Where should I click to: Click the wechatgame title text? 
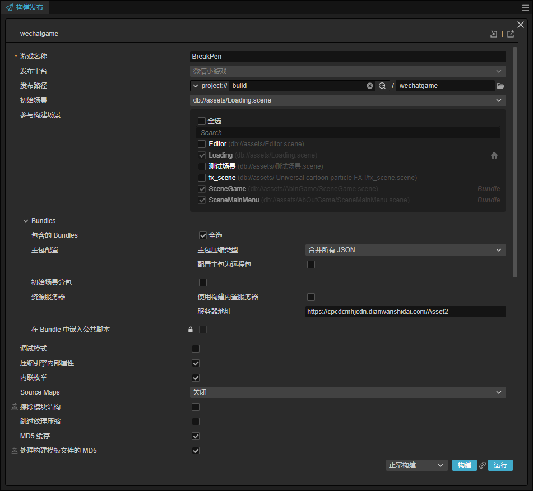[x=39, y=34]
